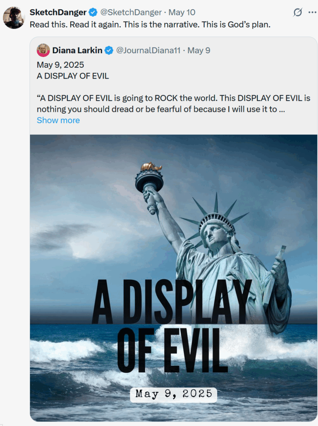The width and height of the screenshot is (318, 426).
Task: Click the 'Read this. Read it again' tweet text
Action: [x=150, y=25]
